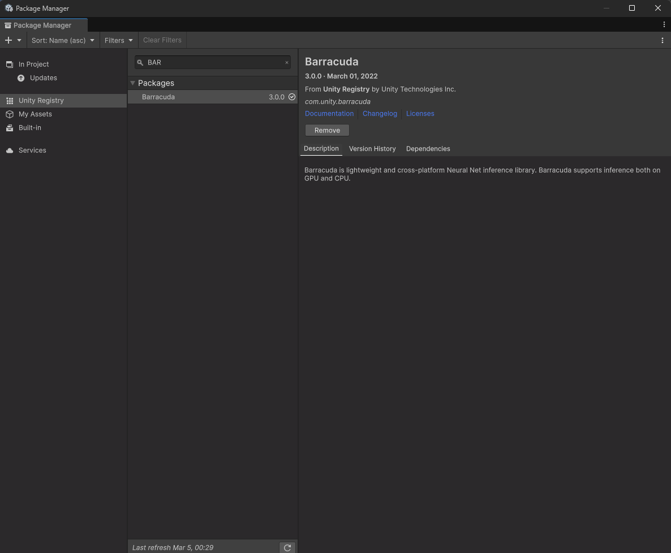Open Services in the sidebar
The width and height of the screenshot is (671, 553).
[63, 150]
